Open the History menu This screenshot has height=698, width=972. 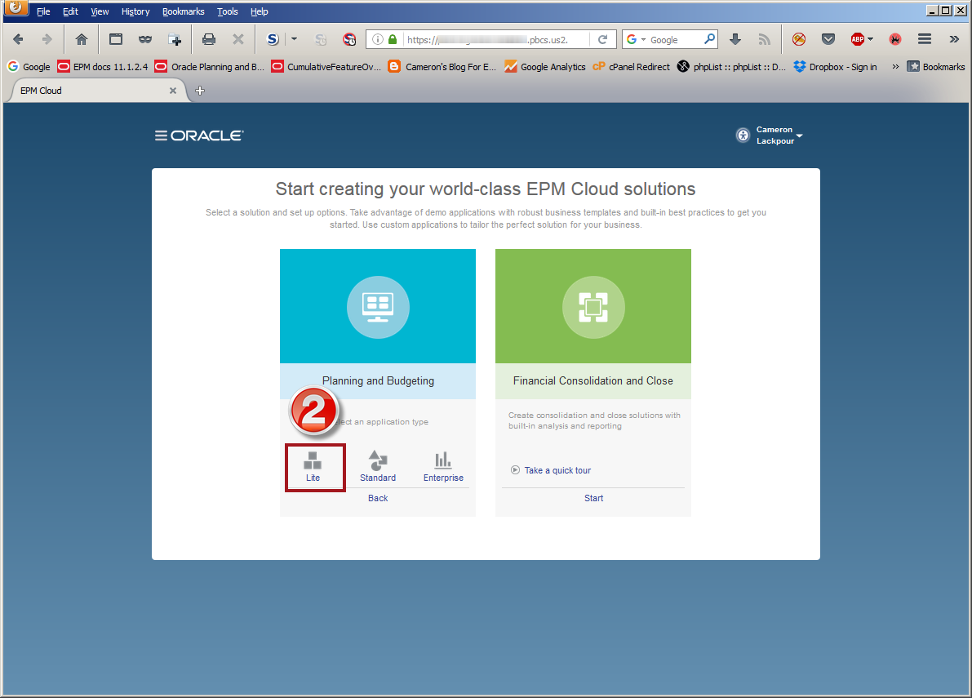[135, 11]
